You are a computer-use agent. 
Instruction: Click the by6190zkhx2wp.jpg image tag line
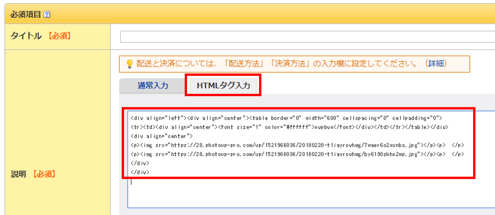click(297, 154)
